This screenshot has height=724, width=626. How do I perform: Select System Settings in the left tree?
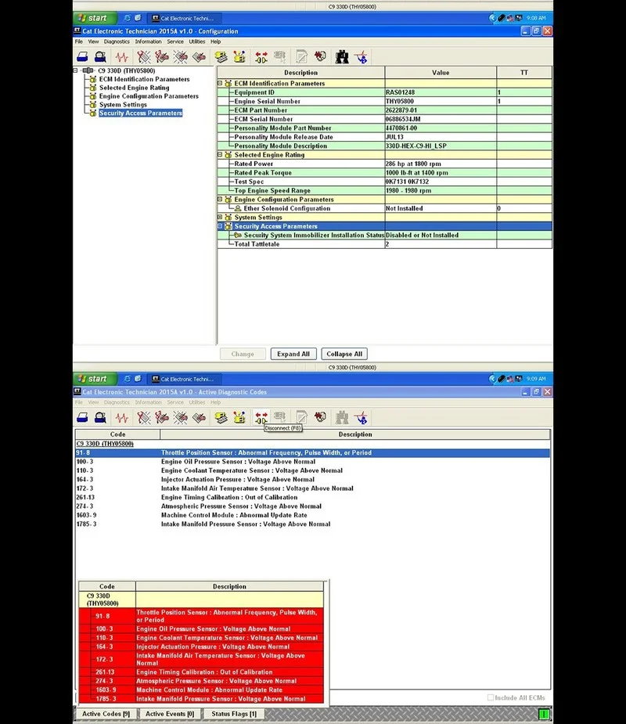click(123, 105)
